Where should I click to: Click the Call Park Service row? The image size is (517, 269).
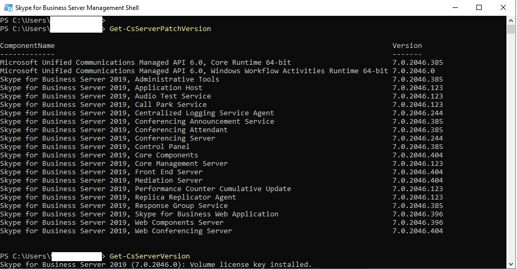[222, 105]
